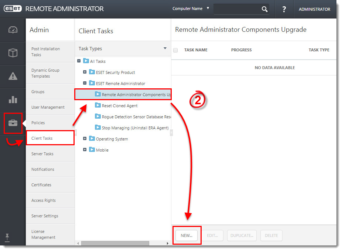Click the scrollbar left arrow in task tree
This screenshot has height=251, width=342.
(x=78, y=243)
